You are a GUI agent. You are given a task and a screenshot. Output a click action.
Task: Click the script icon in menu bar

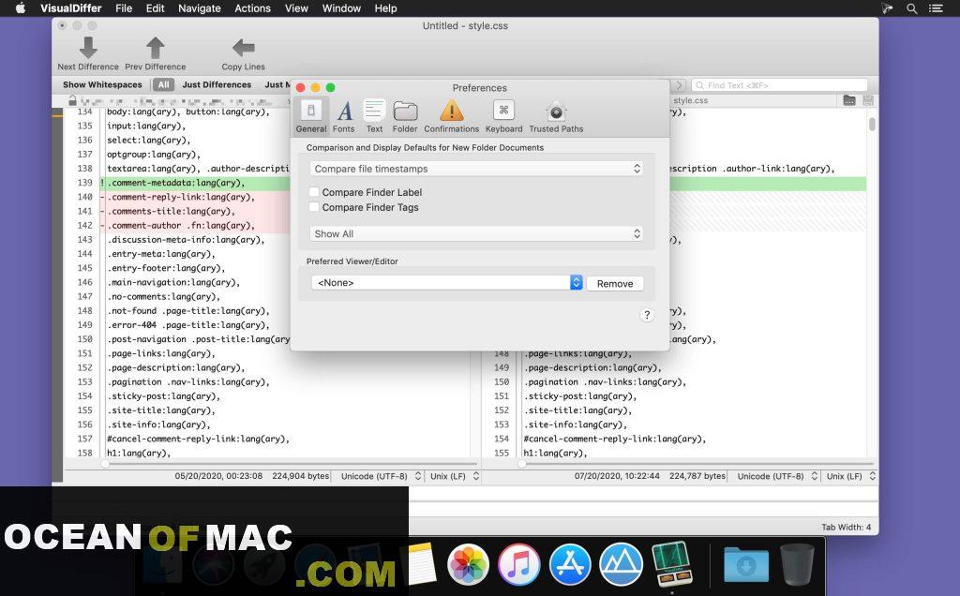click(x=887, y=8)
